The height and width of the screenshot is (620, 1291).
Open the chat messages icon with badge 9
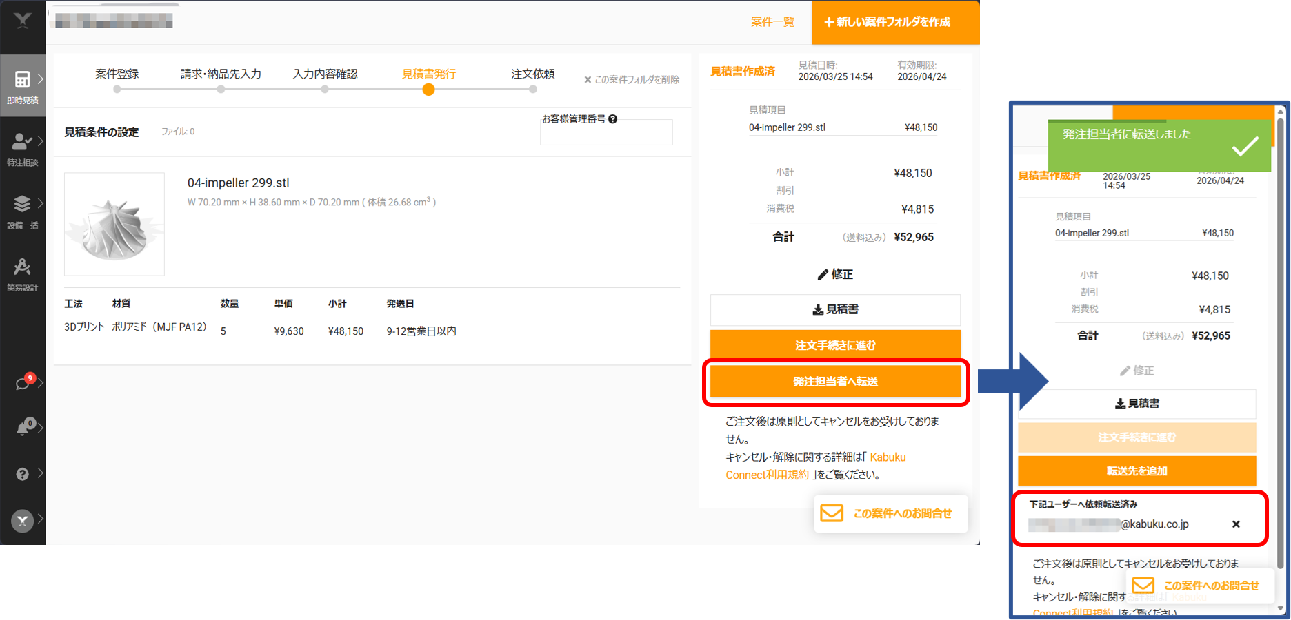pyautogui.click(x=23, y=382)
